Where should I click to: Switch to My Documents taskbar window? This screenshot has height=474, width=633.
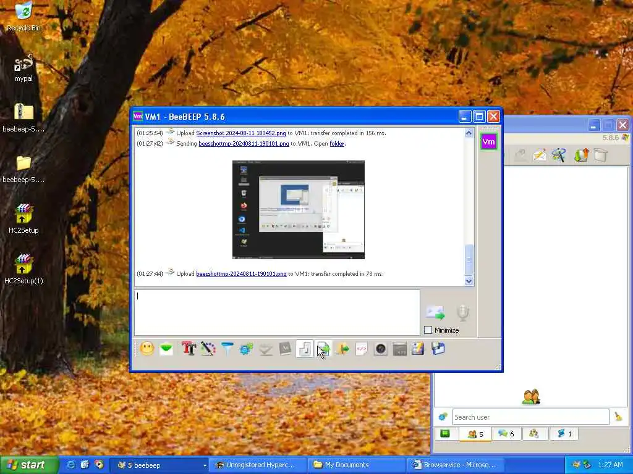(x=355, y=465)
